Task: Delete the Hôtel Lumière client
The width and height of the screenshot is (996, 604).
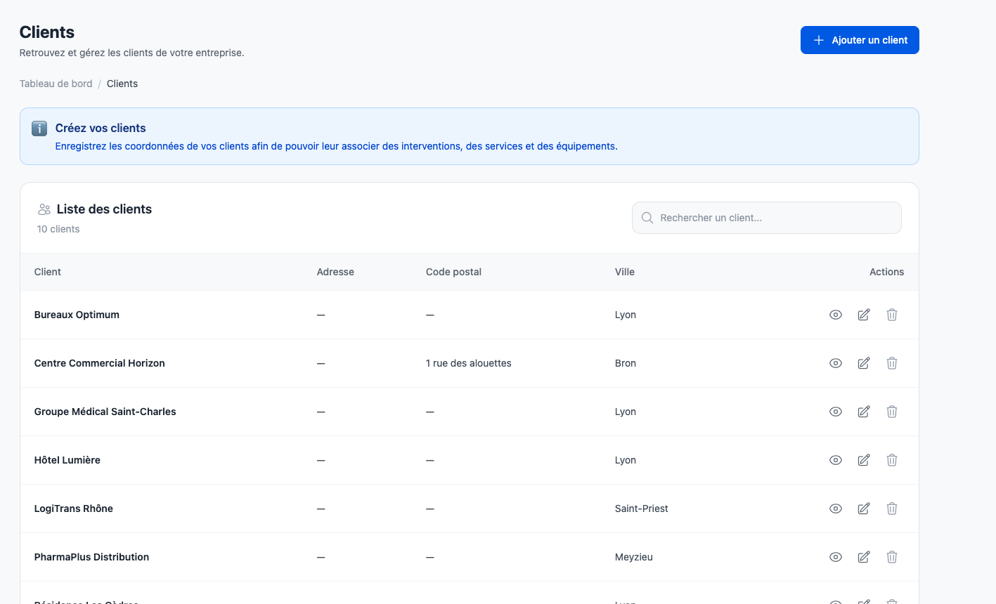Action: 892,460
